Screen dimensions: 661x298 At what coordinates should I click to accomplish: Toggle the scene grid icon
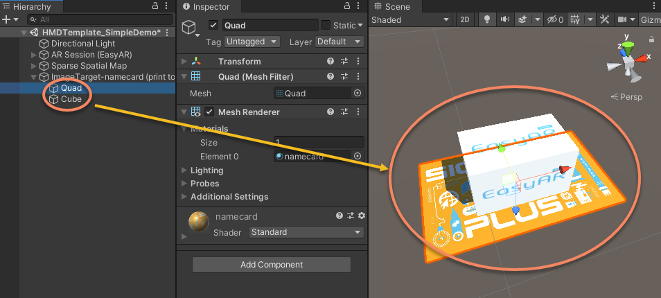coord(574,19)
